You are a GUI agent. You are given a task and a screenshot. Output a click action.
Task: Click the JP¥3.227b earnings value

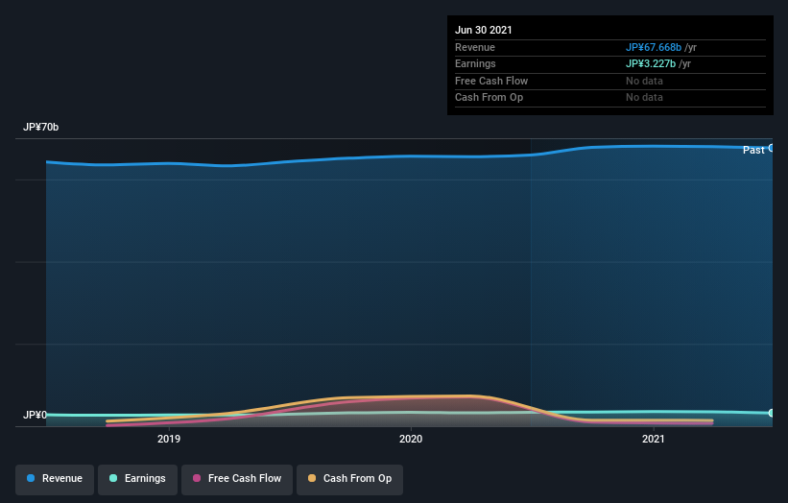click(651, 63)
